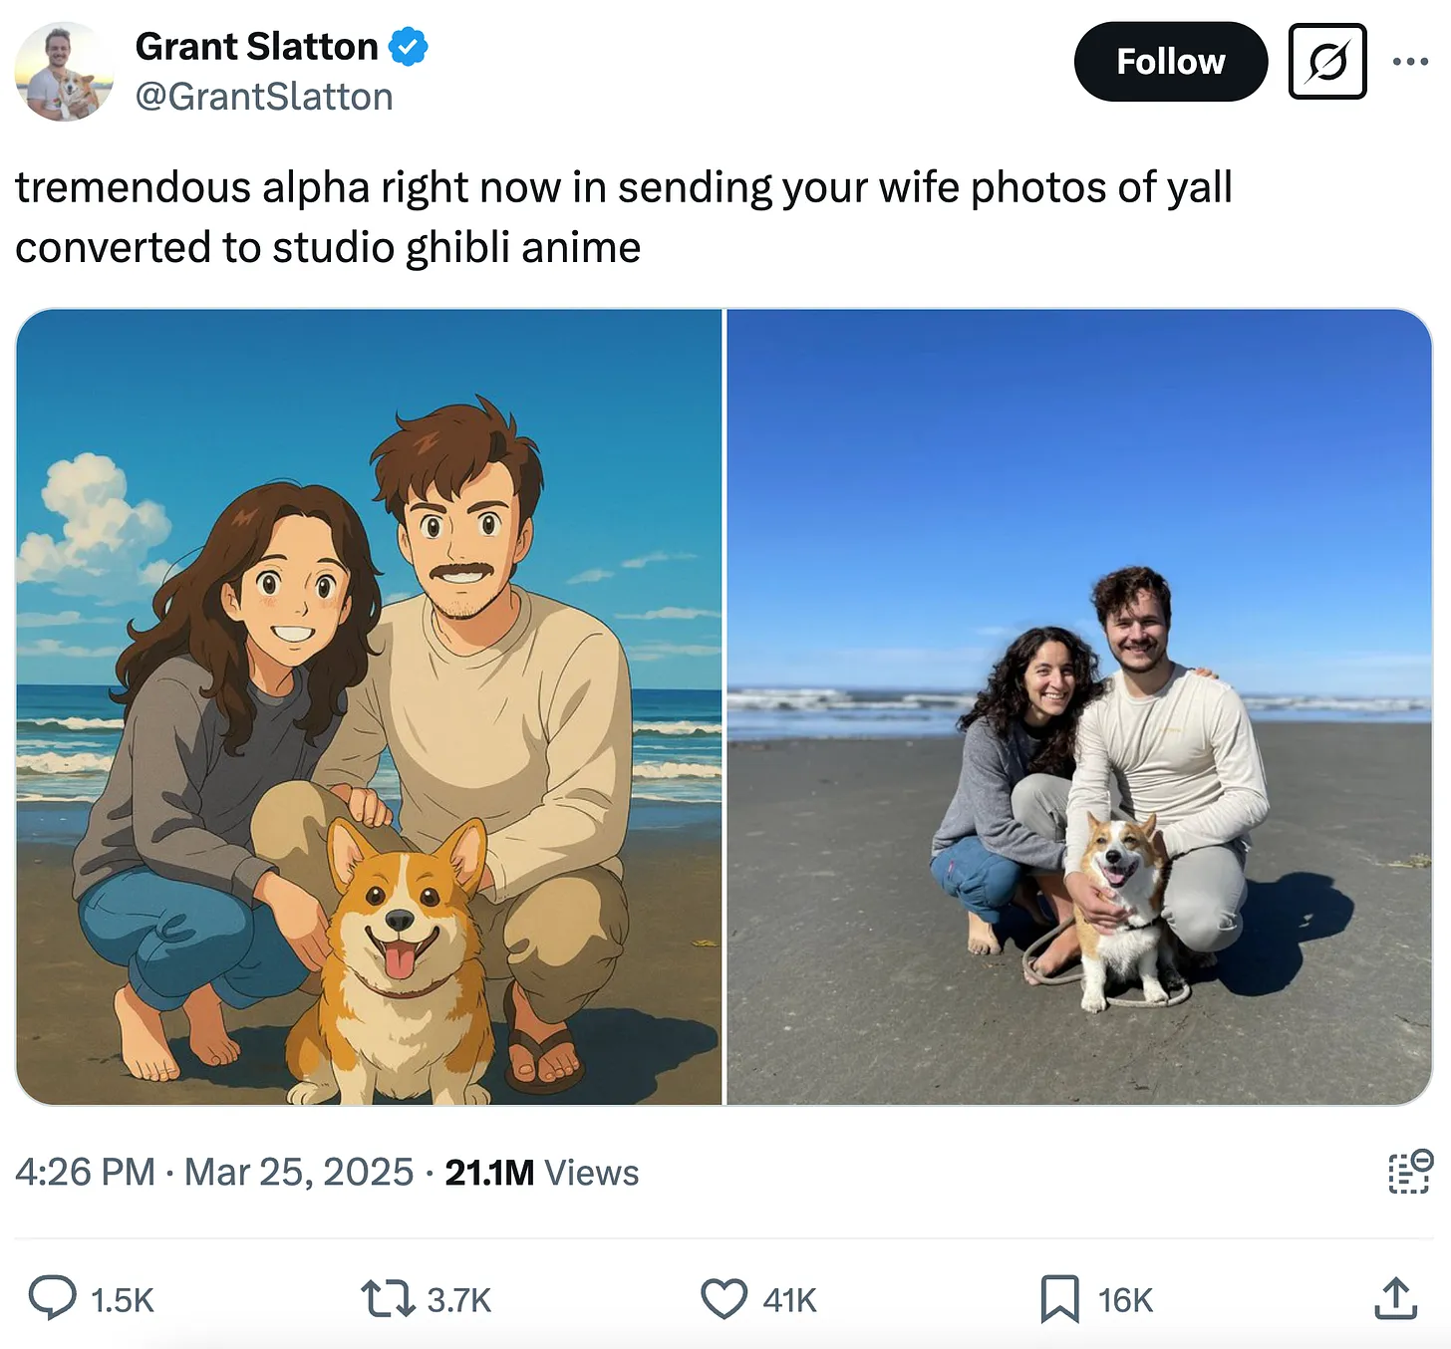Click the repost arrows icon
1451x1349 pixels.
388,1298
